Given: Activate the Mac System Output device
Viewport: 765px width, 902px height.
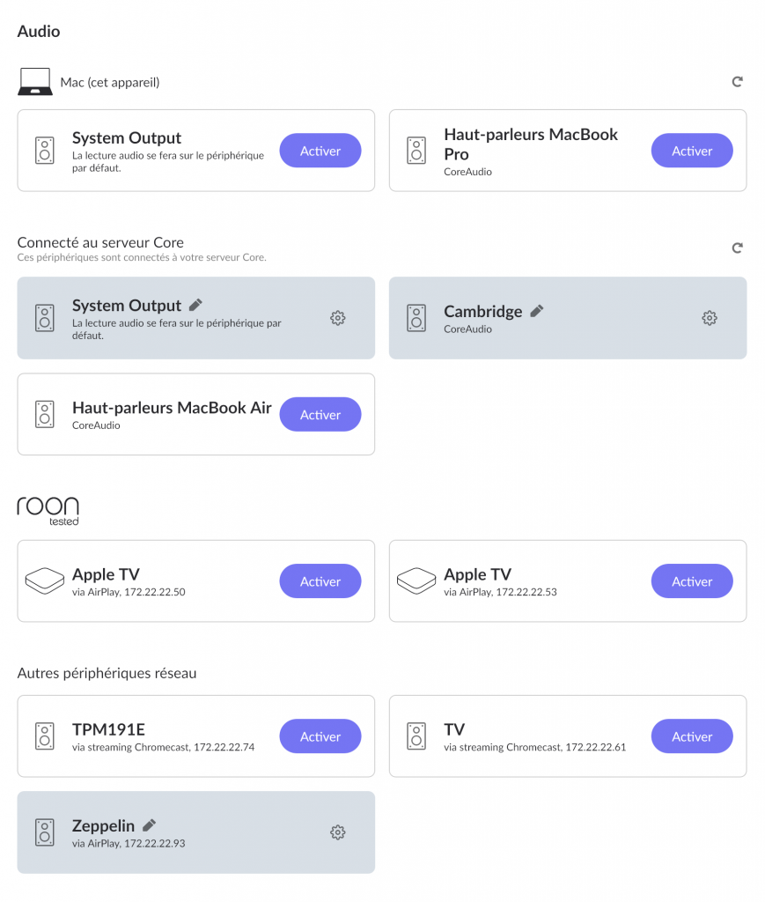Looking at the screenshot, I should 320,151.
